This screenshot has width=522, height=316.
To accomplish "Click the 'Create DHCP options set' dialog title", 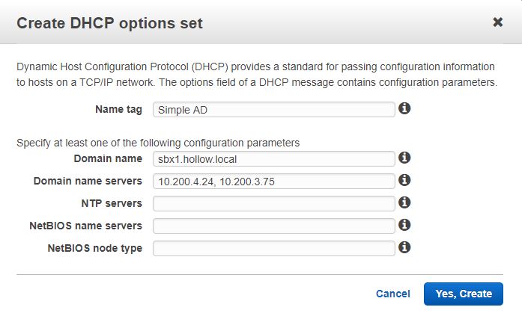I will (109, 23).
